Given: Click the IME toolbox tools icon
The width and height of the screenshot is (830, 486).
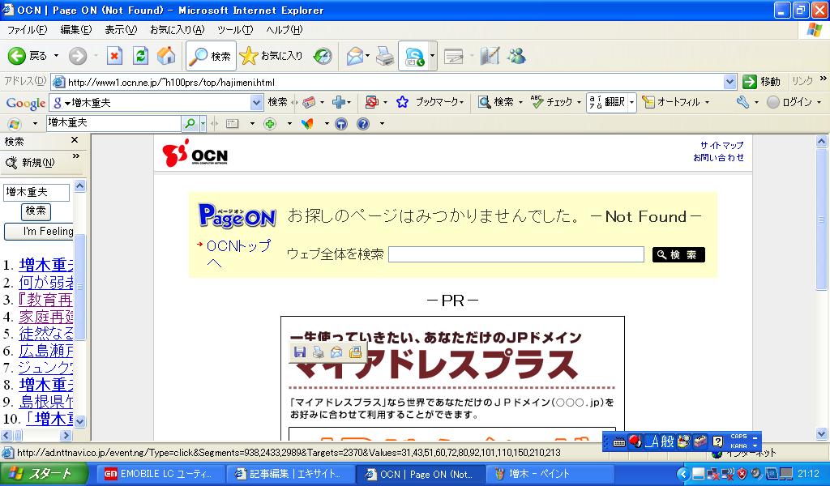Looking at the screenshot, I should (x=700, y=441).
